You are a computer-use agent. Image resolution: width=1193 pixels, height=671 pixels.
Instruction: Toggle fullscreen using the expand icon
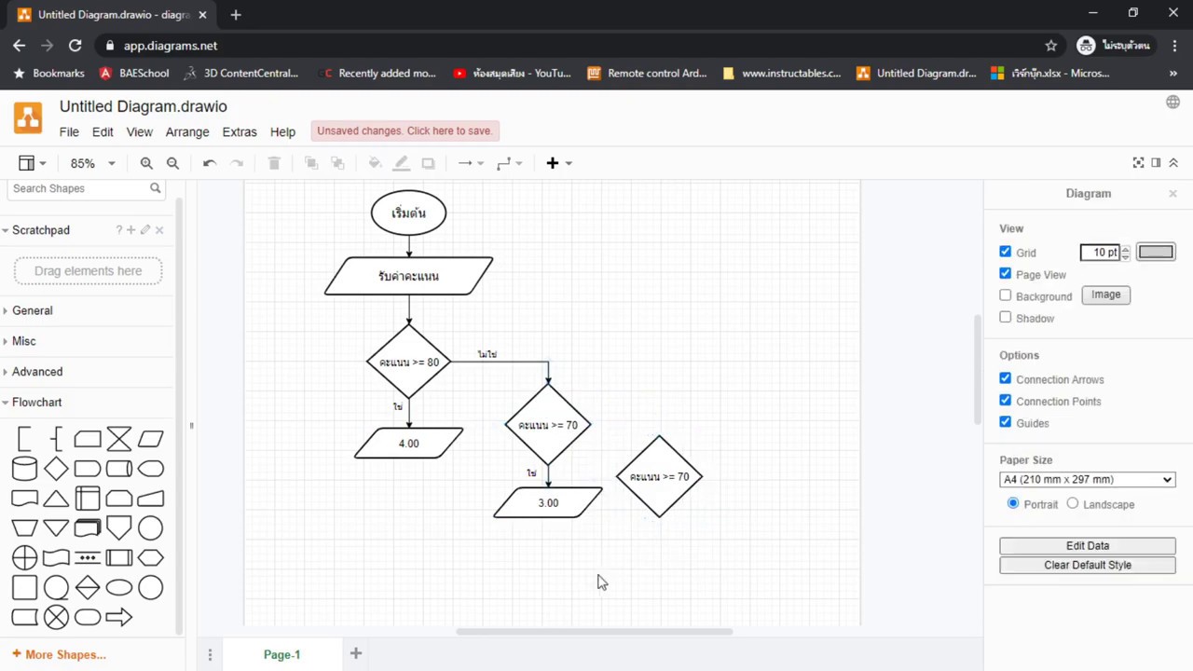click(1138, 162)
